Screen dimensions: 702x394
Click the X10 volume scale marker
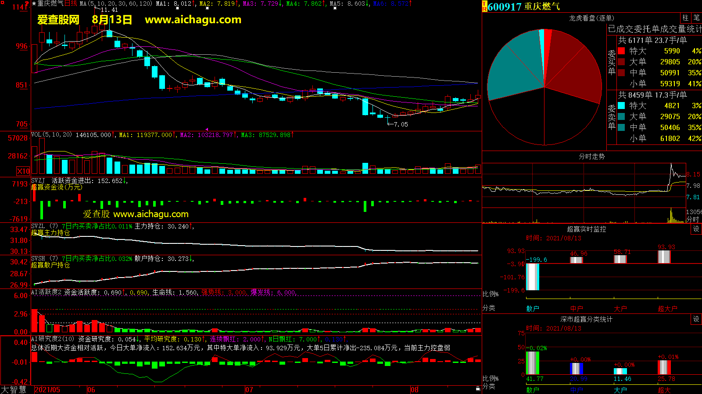23,171
